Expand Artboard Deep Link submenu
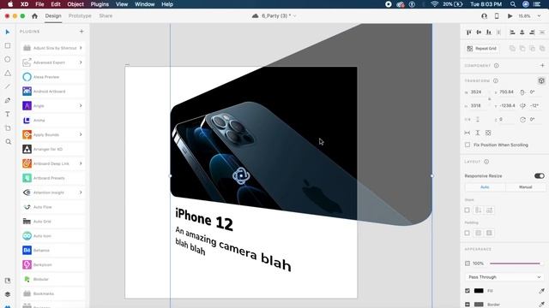This screenshot has height=308, width=549. point(81,163)
